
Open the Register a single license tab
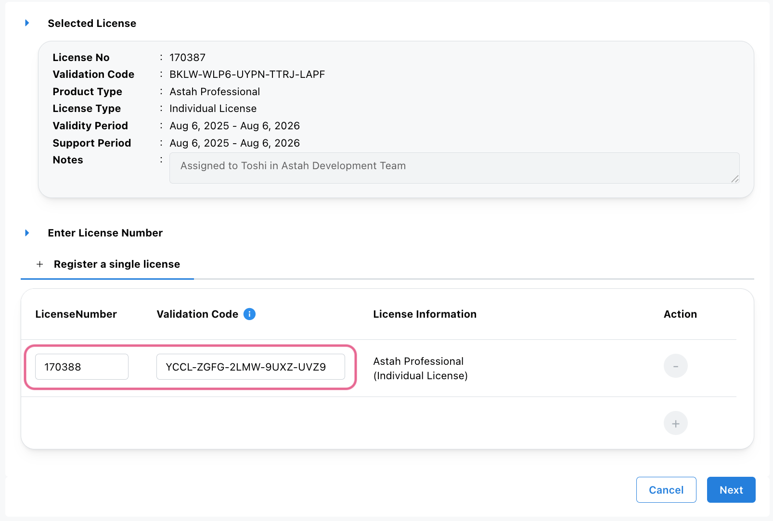click(x=107, y=264)
